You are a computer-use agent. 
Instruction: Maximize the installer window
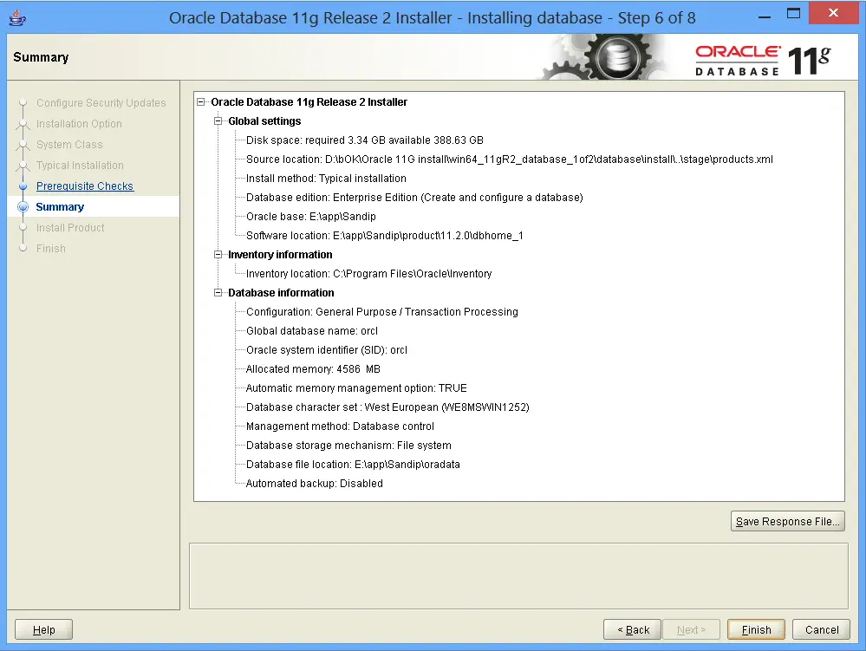793,15
